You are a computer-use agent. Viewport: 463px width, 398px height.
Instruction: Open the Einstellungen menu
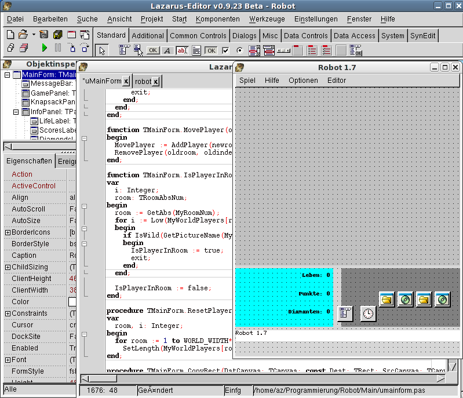click(x=316, y=19)
